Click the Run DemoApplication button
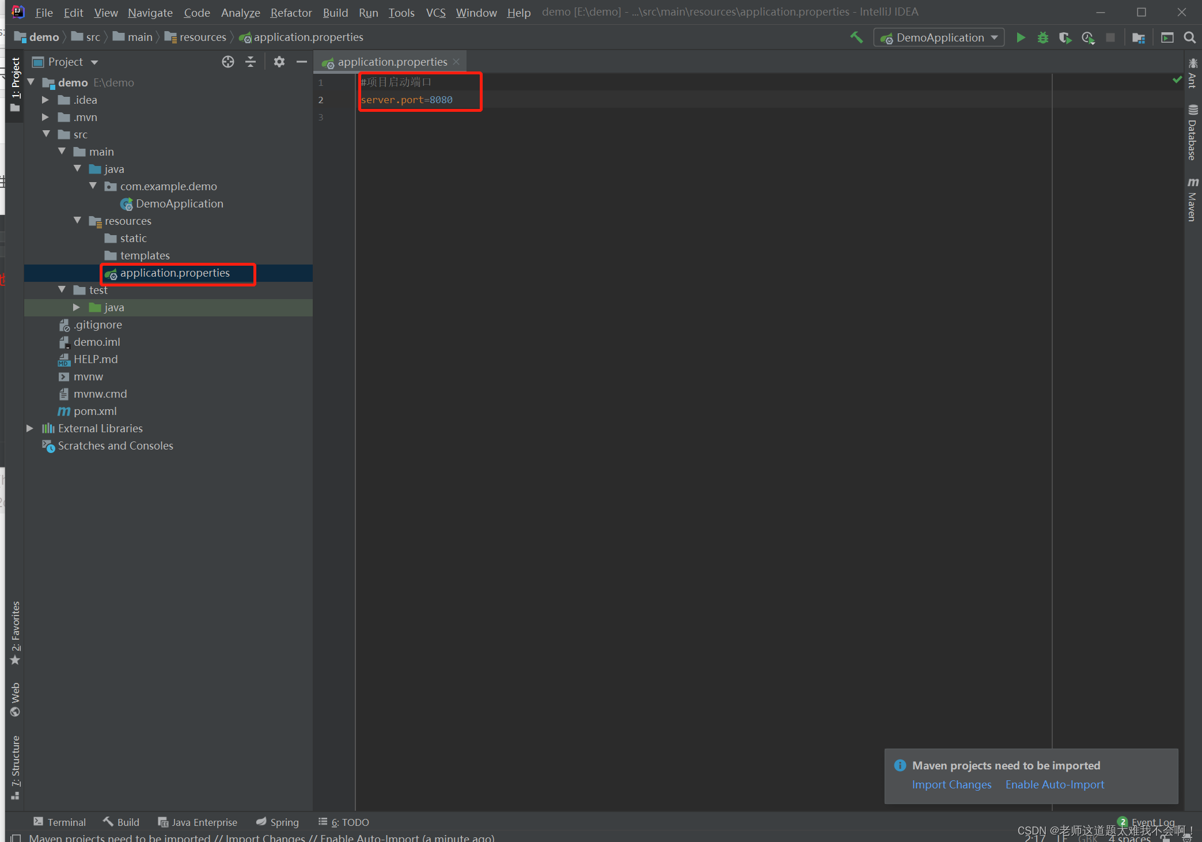The height and width of the screenshot is (842, 1202). pyautogui.click(x=1020, y=37)
